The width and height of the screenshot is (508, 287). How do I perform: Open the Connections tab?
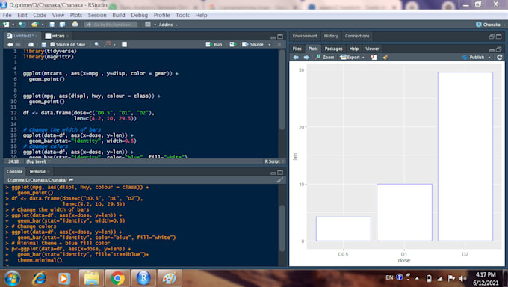pyautogui.click(x=357, y=36)
